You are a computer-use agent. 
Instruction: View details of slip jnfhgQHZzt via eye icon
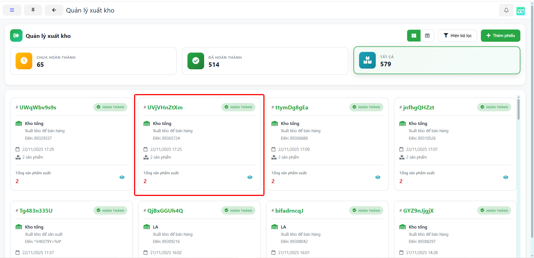pyautogui.click(x=506, y=177)
